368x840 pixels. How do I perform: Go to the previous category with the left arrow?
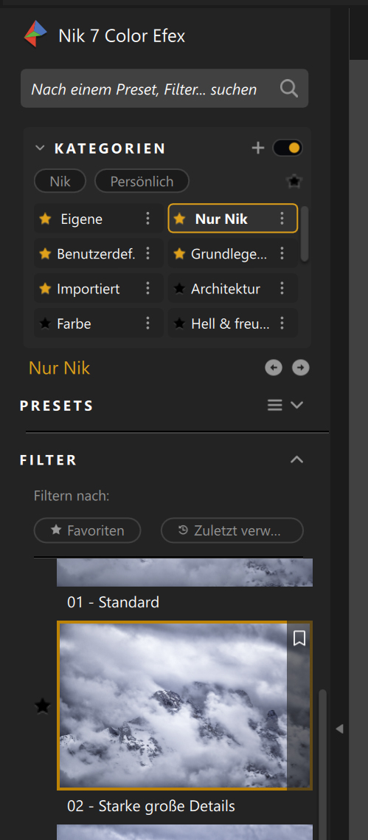coord(274,367)
